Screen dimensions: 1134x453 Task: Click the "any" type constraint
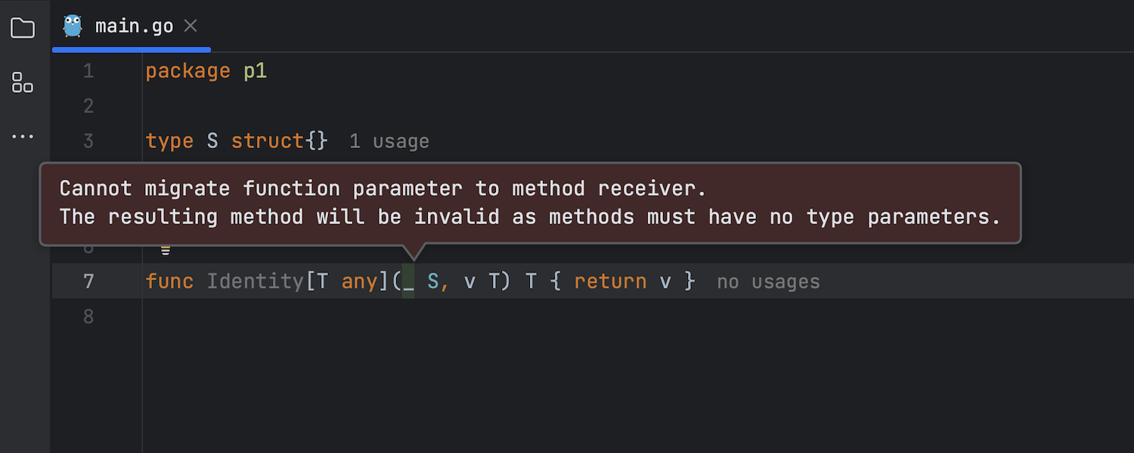(360, 282)
